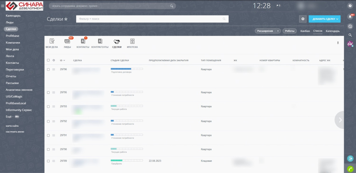Select the checkbox for deal 29789
This screenshot has width=356, height=173.
click(48, 161)
